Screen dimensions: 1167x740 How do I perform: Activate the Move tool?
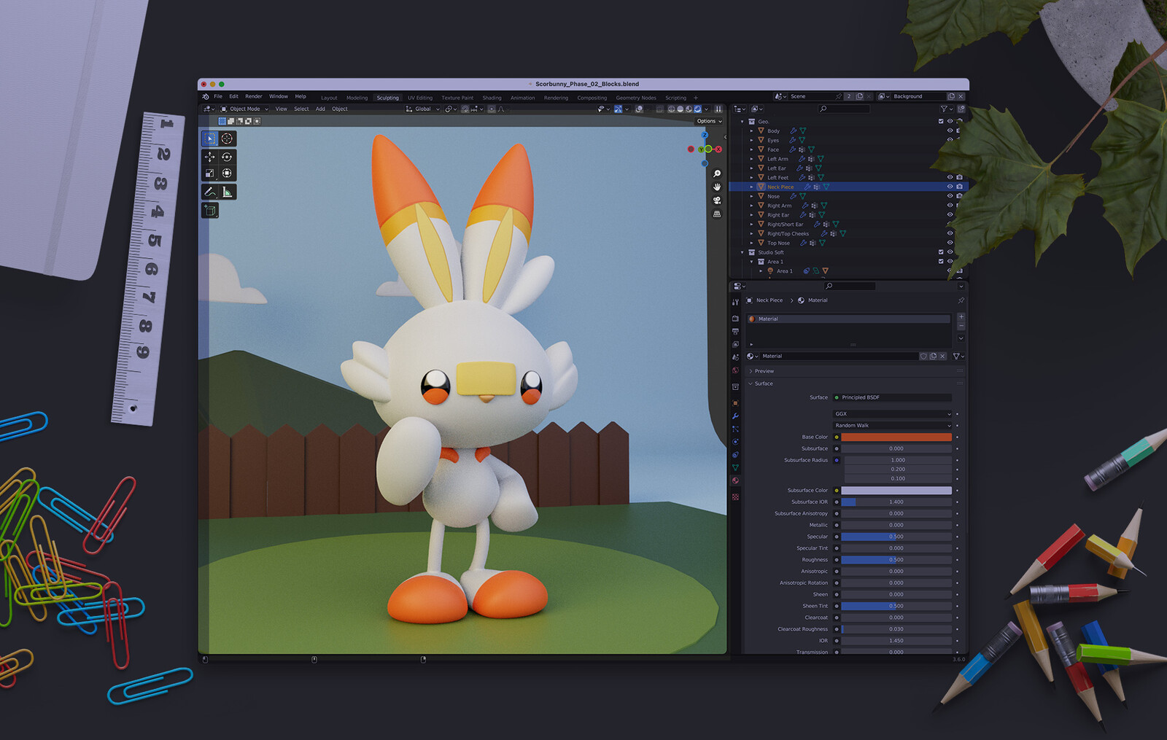(210, 157)
